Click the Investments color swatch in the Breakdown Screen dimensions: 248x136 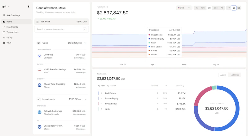point(149,35)
